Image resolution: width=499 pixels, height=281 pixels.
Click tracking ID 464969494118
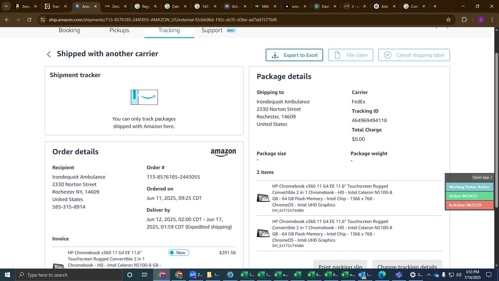pos(369,121)
